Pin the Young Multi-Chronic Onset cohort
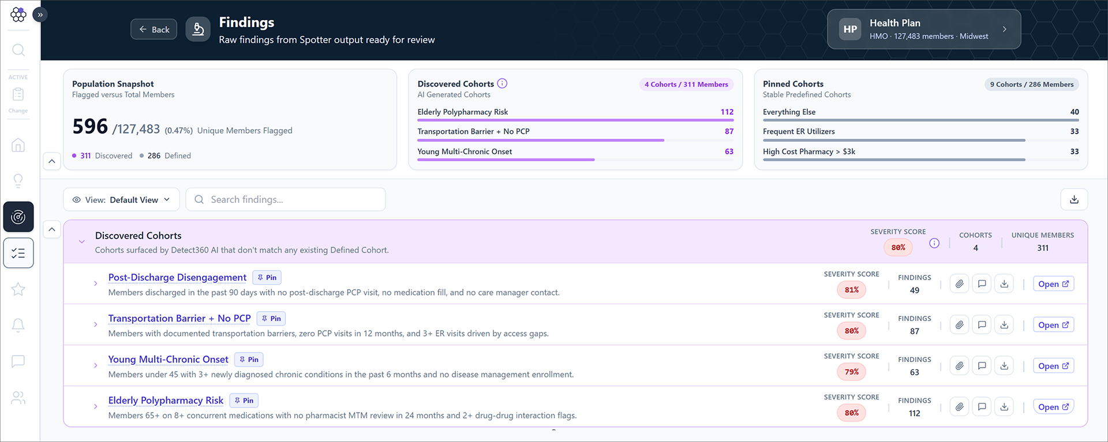 (x=249, y=360)
